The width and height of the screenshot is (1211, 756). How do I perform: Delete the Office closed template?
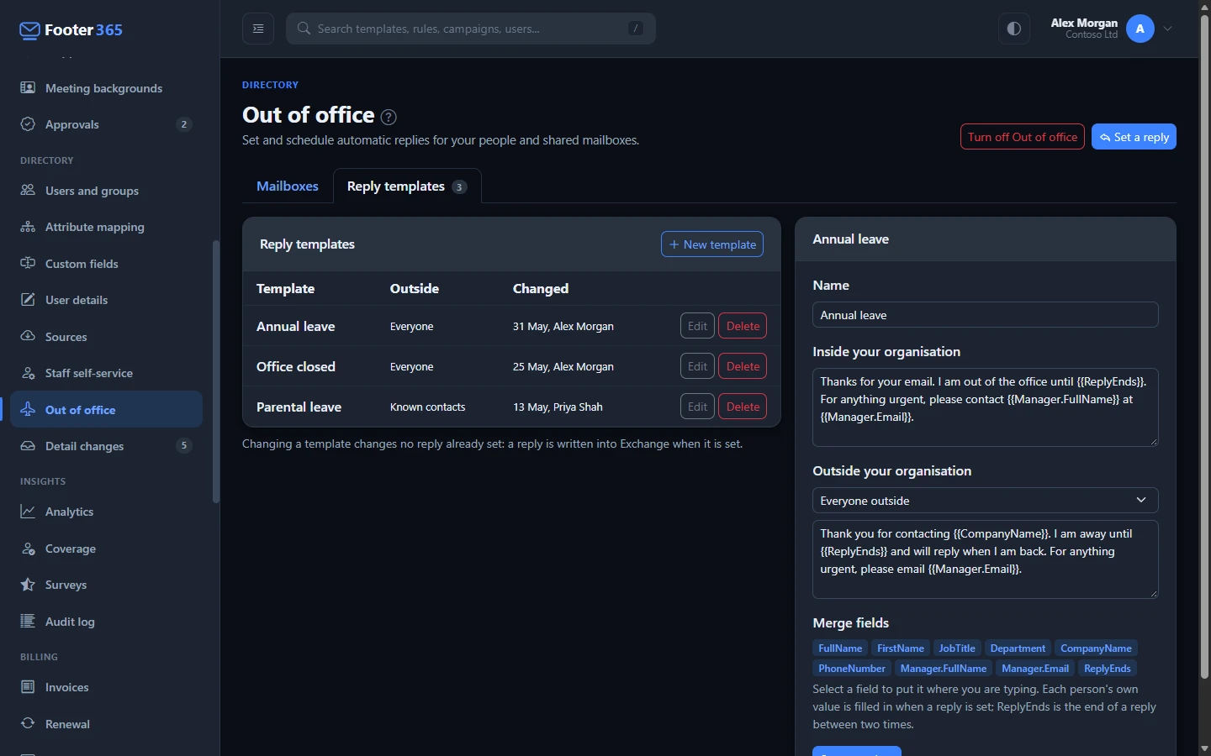(x=743, y=366)
